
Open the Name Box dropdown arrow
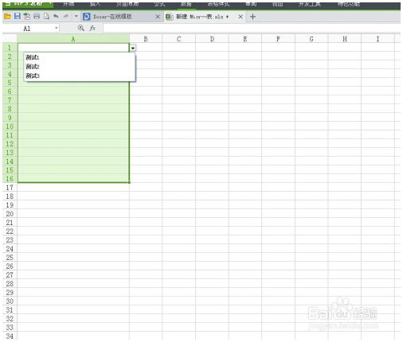pos(57,28)
